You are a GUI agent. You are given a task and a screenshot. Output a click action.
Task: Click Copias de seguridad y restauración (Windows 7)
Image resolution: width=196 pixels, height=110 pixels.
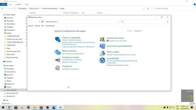click(x=78, y=47)
